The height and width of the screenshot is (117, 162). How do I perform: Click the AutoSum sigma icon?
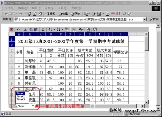point(43,29)
